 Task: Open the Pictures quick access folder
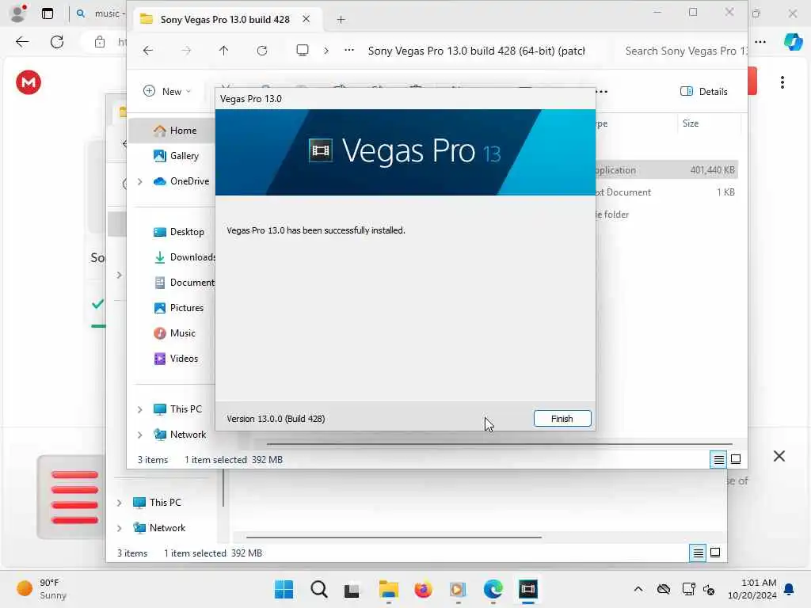click(178, 308)
